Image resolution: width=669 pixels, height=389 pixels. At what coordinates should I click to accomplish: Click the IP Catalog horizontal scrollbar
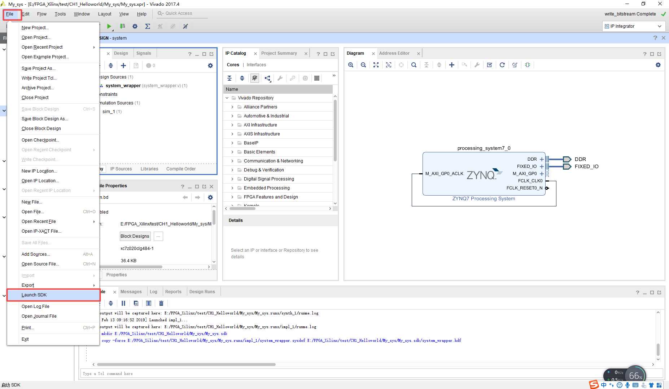[242, 209]
